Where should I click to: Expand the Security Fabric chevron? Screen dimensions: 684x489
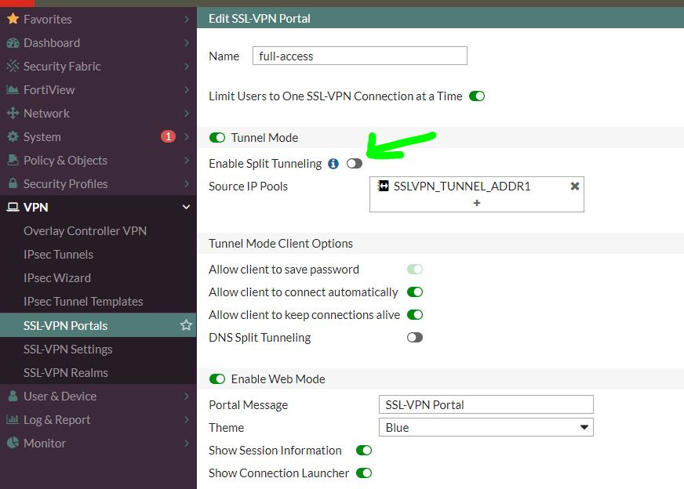click(186, 67)
